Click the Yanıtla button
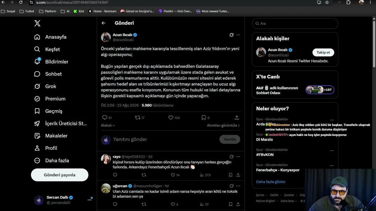Image resolution: width=376 pixels, height=211 pixels. point(230,139)
